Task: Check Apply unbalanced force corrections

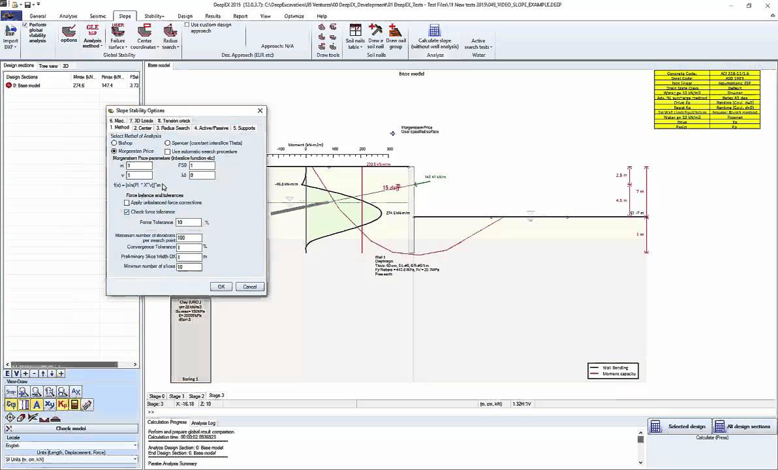Action: 127,202
